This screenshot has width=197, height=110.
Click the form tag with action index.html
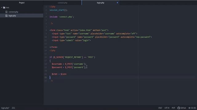[x=79, y=30]
